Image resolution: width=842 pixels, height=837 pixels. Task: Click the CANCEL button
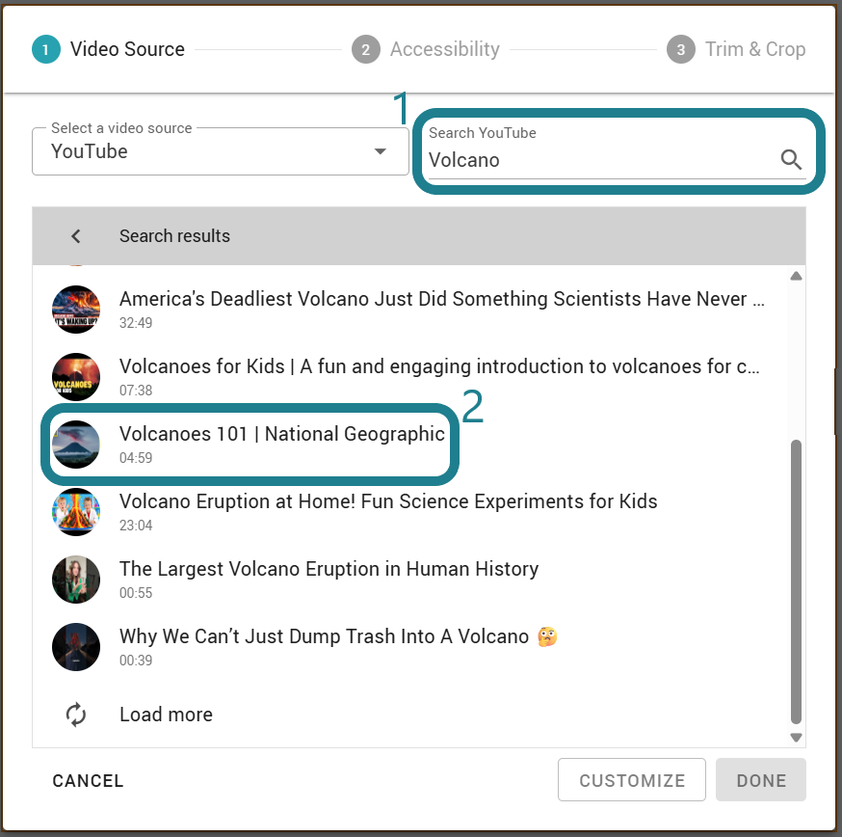[x=88, y=780]
